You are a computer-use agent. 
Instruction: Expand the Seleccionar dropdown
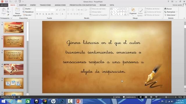pos(170,15)
